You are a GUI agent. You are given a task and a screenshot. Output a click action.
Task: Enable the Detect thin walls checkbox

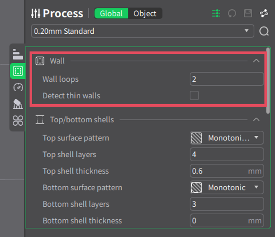click(194, 96)
